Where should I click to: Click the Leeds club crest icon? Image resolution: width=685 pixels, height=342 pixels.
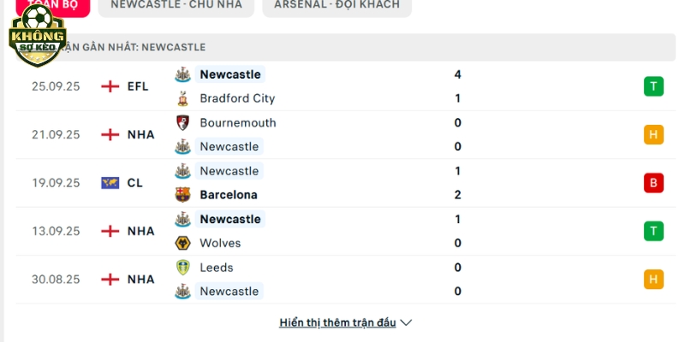[x=182, y=268]
